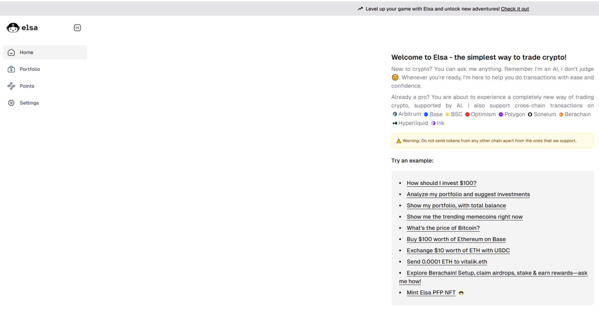Click the 'Soneium' chain name text
The image size is (599, 312).
pyautogui.click(x=545, y=114)
